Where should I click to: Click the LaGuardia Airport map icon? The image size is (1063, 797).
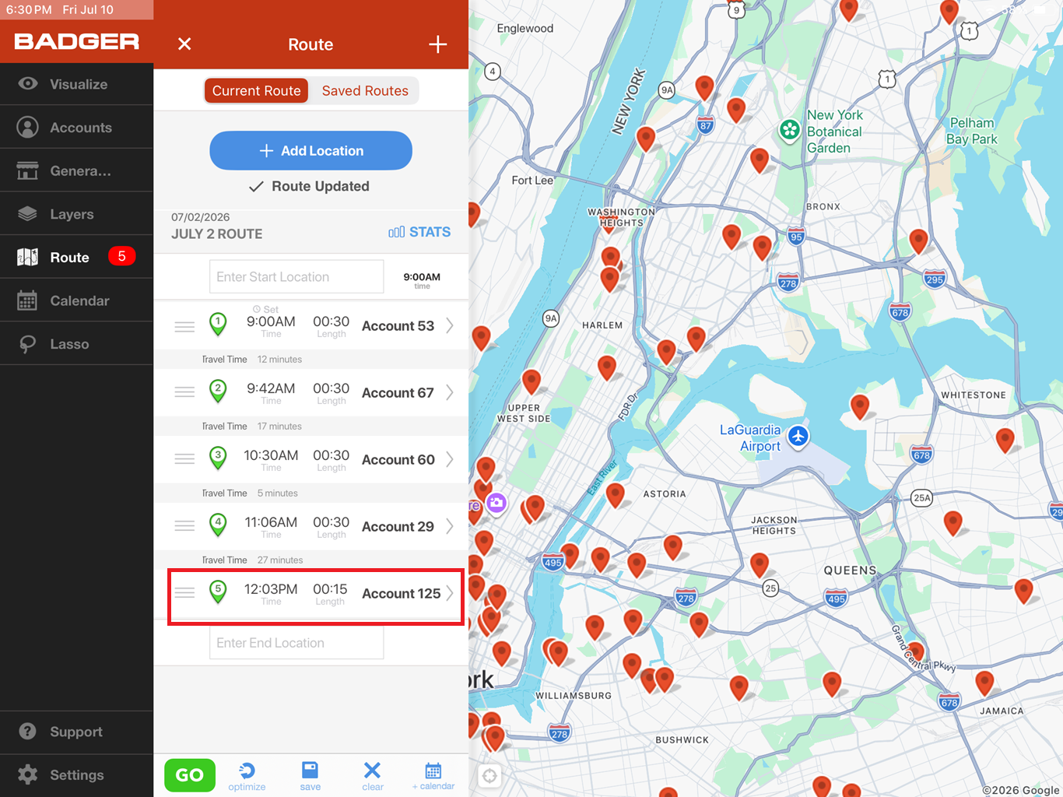(x=798, y=436)
